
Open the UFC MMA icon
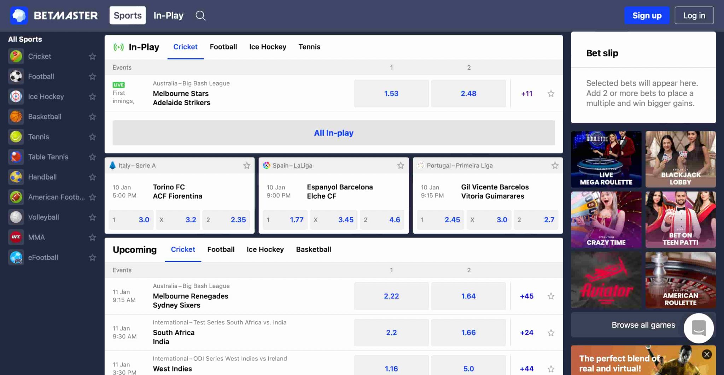coord(16,237)
